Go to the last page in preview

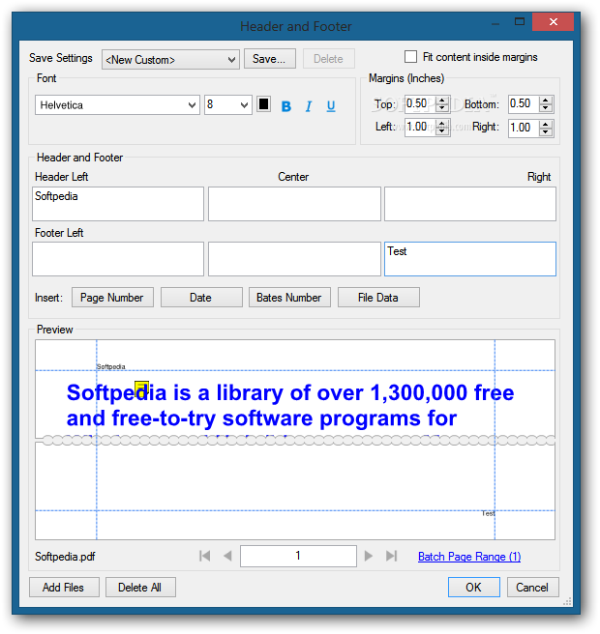pyautogui.click(x=392, y=556)
